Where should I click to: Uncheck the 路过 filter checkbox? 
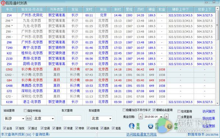(x=29, y=128)
